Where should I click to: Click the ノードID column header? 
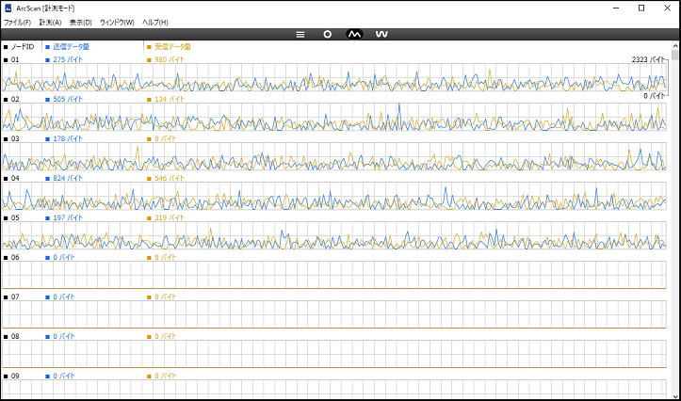pyautogui.click(x=23, y=47)
